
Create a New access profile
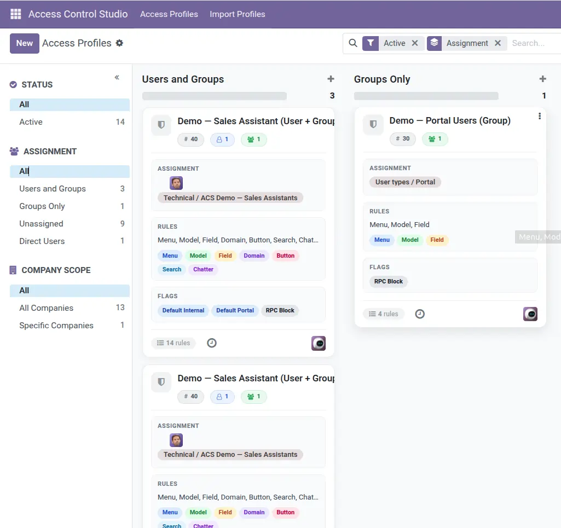point(24,43)
